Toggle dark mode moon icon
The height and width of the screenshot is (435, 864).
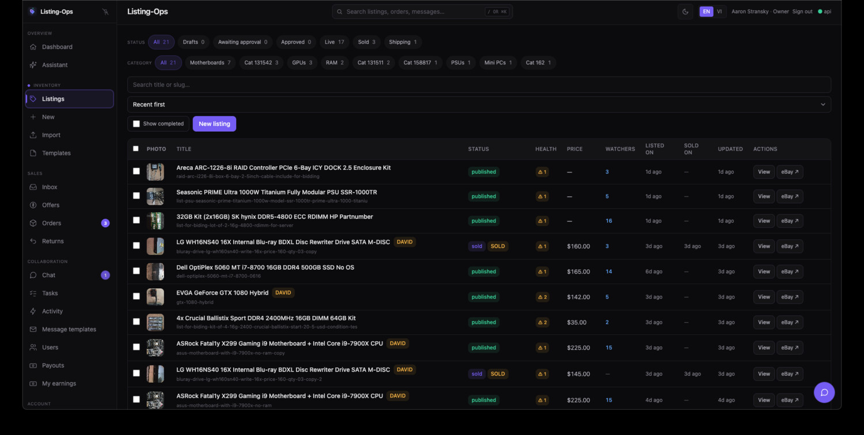pyautogui.click(x=685, y=12)
